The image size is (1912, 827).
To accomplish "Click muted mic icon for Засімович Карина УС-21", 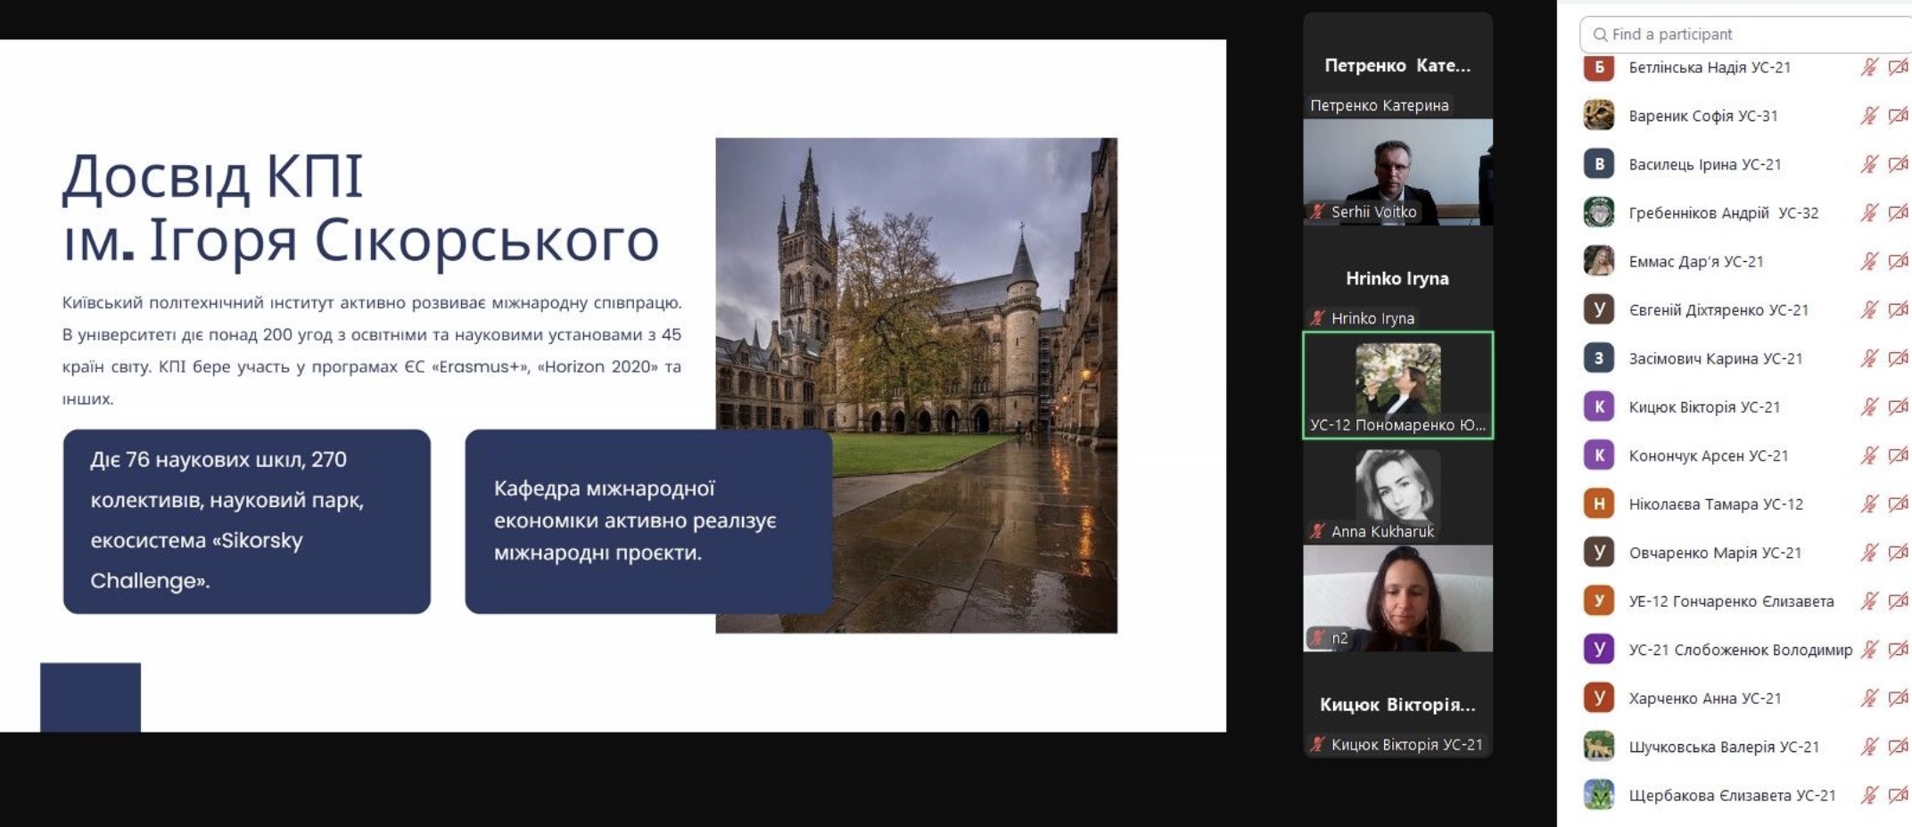I will pyautogui.click(x=1869, y=358).
